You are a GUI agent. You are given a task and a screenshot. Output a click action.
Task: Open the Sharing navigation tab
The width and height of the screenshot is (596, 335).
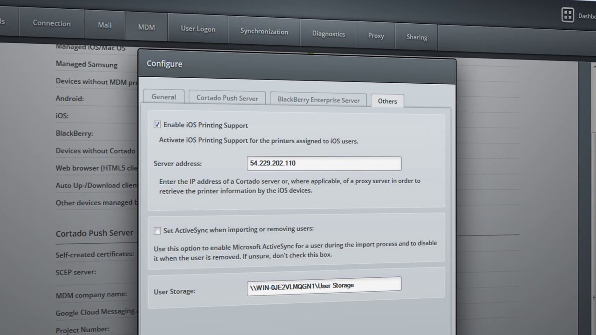tap(417, 37)
